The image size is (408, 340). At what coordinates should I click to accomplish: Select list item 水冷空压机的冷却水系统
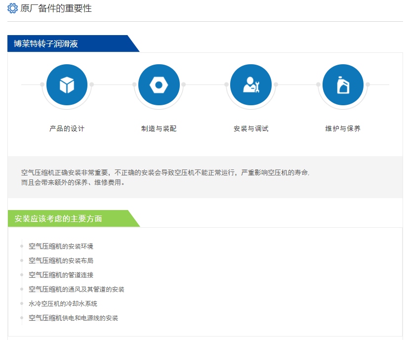click(x=63, y=303)
